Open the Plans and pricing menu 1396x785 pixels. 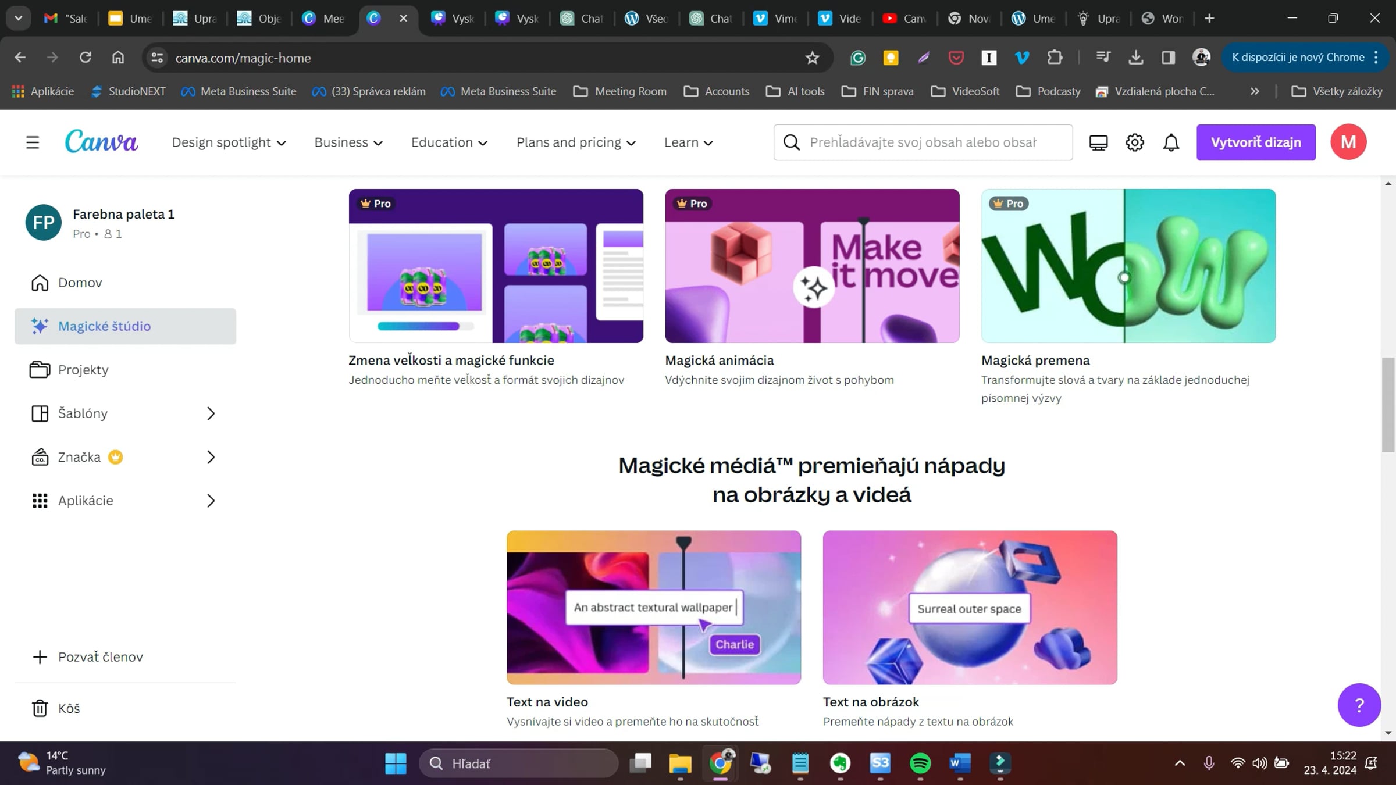(576, 142)
